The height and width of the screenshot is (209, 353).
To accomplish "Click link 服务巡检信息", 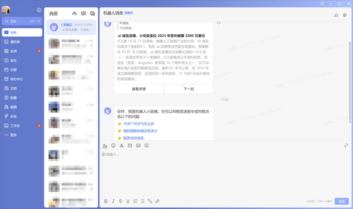I will pos(133,138).
